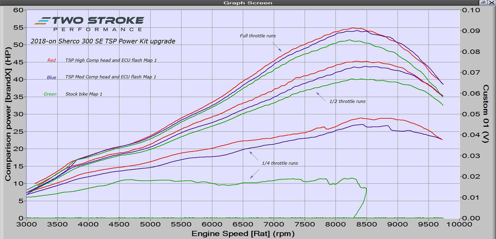
Task: Click the '45' tick on the HP axis
Action: 19,62
